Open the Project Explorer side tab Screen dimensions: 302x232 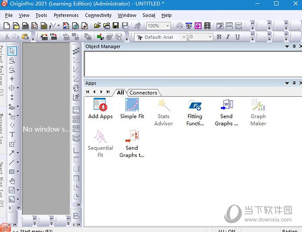point(2,71)
